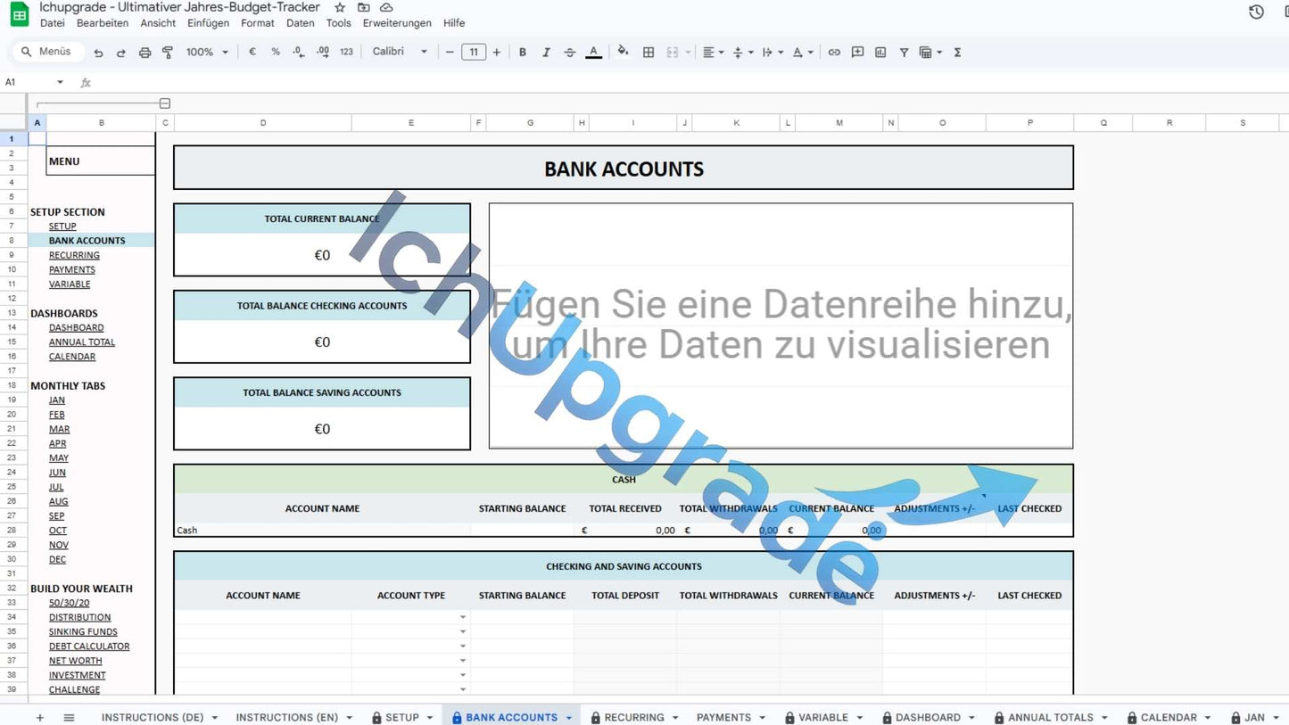Toggle italic formatting
Viewport: 1289px width, 725px height.
(546, 52)
